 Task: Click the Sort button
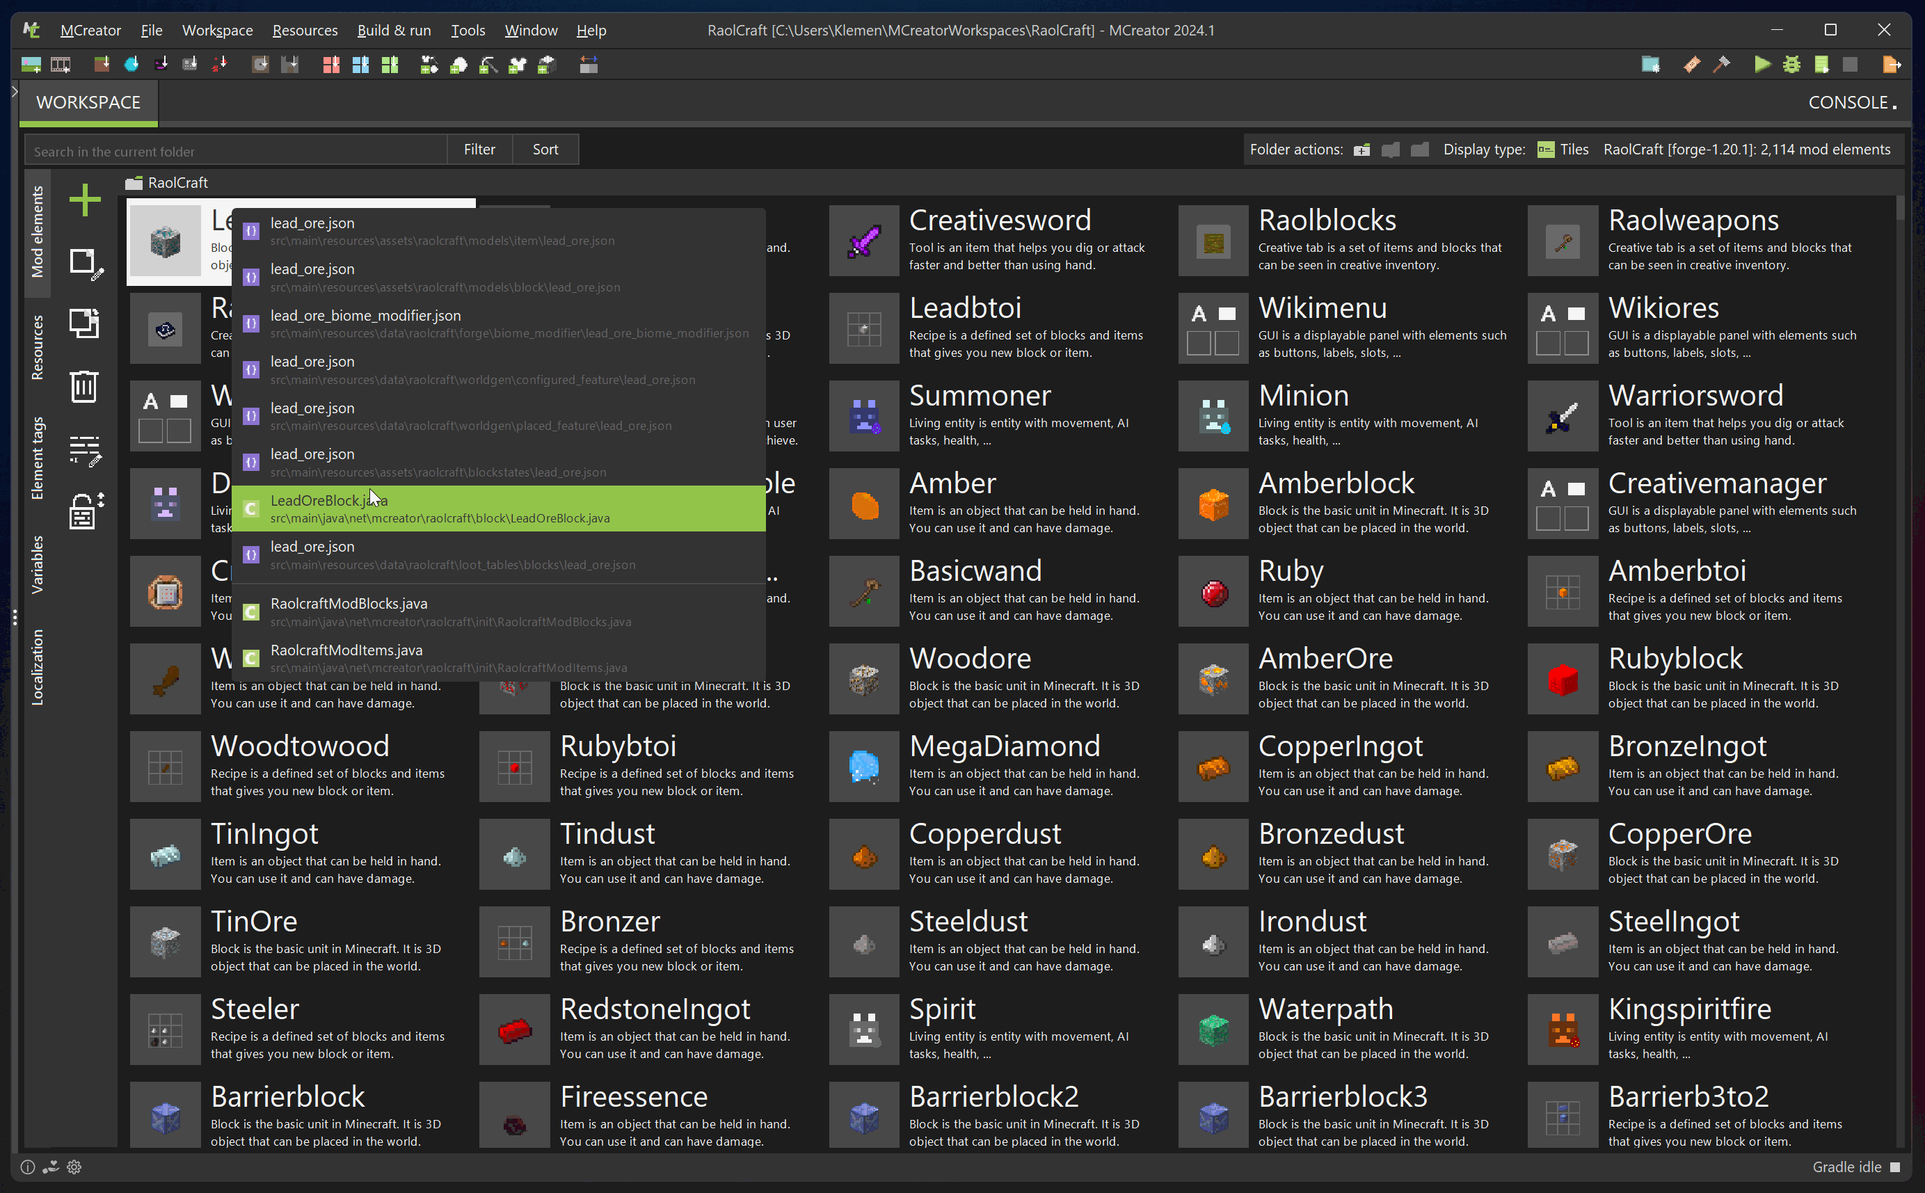(x=545, y=149)
